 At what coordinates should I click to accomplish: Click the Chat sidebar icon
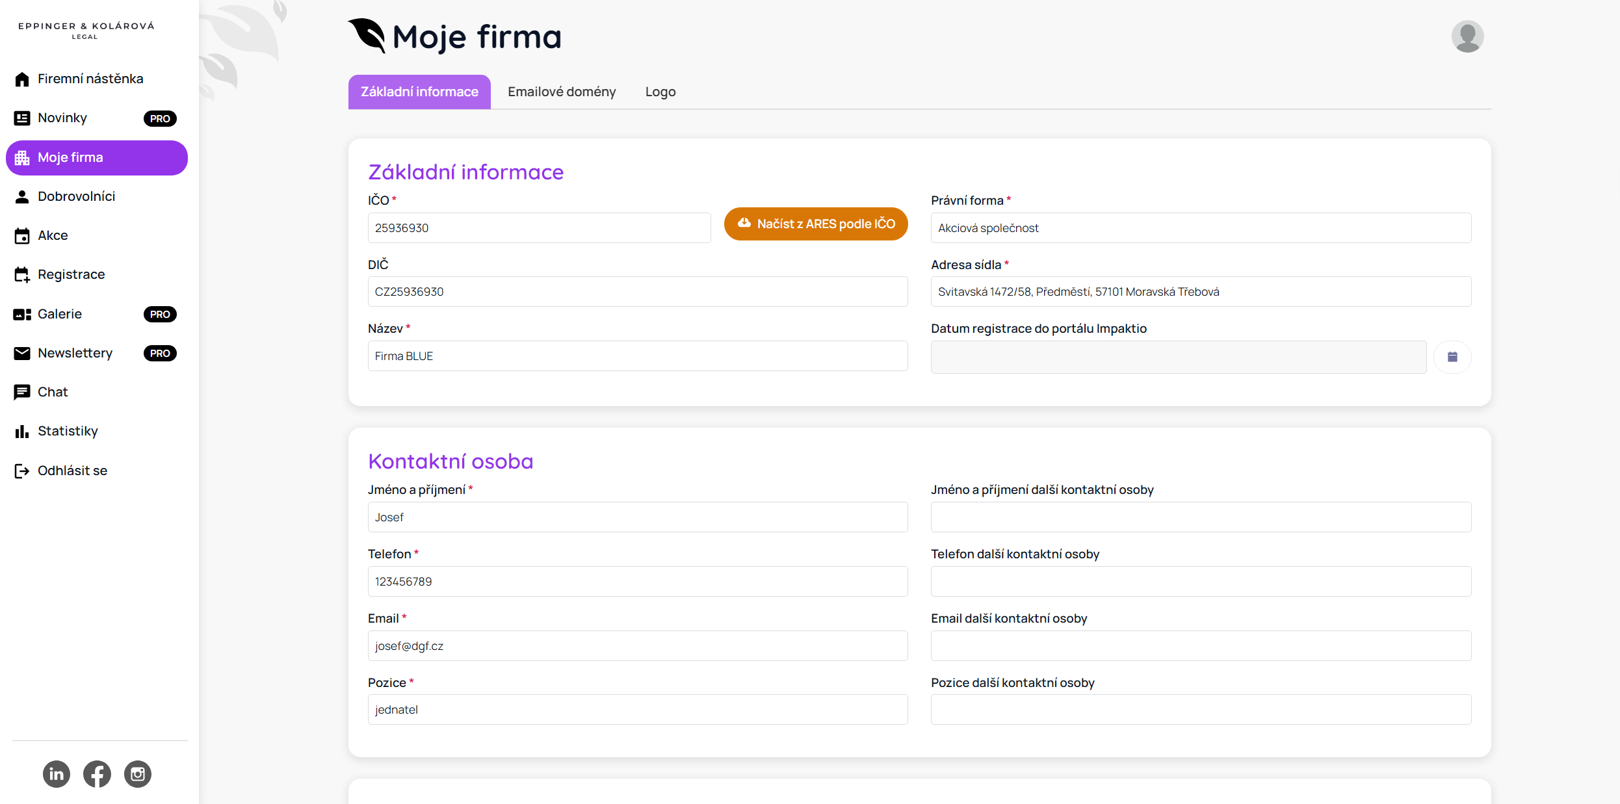pyautogui.click(x=22, y=392)
